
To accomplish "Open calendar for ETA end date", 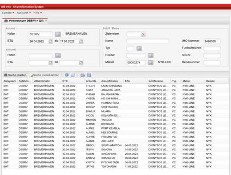I will tap(81, 62).
